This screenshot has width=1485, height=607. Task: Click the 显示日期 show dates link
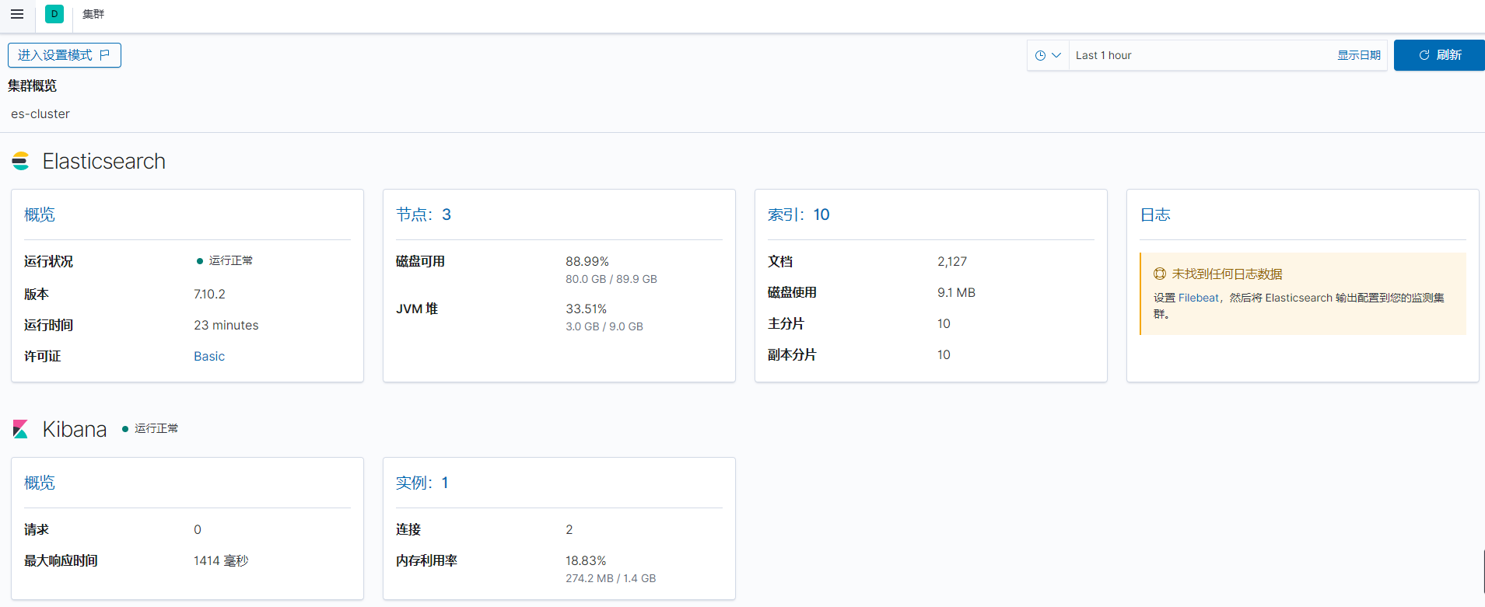pyautogui.click(x=1358, y=55)
